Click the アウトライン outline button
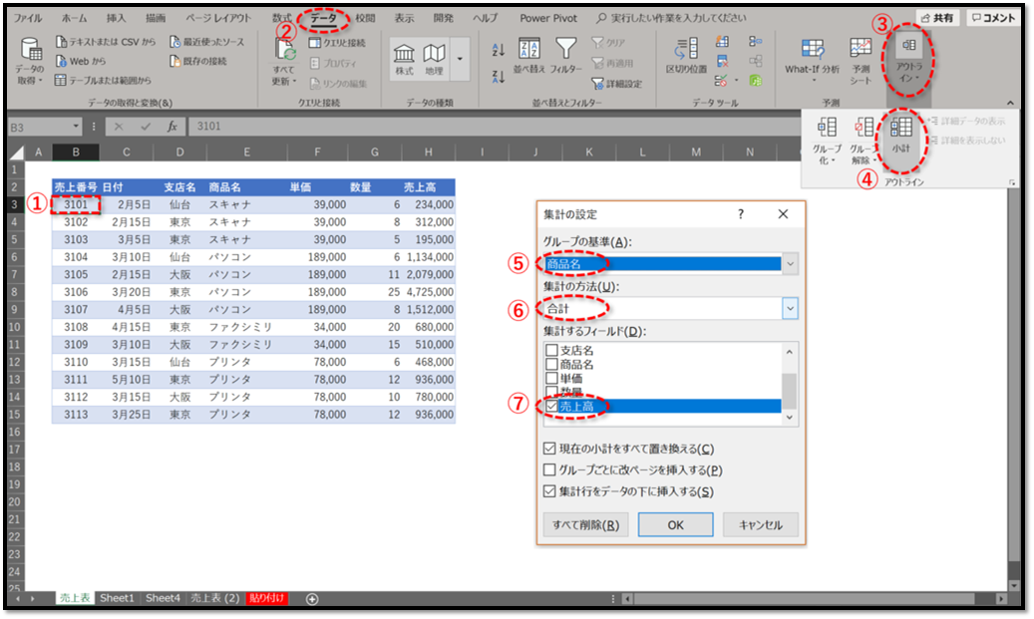1034x619 pixels. (x=908, y=62)
